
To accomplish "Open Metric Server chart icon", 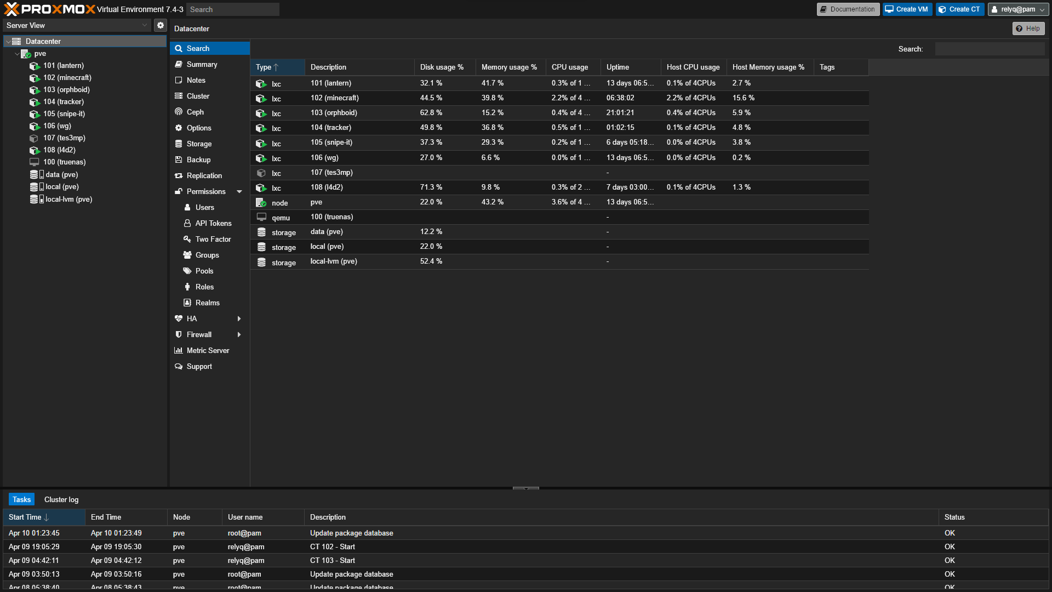I will 179,350.
